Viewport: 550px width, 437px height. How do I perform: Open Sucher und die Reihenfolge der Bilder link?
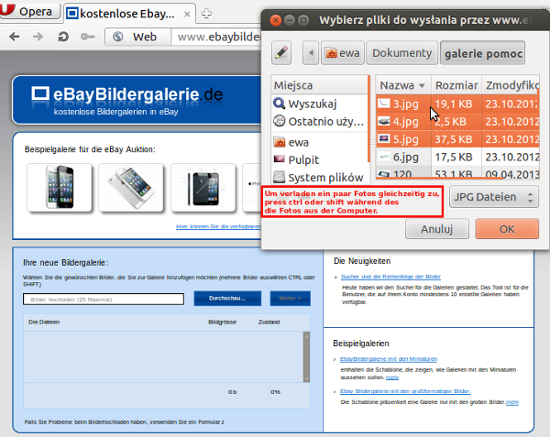[x=390, y=277]
